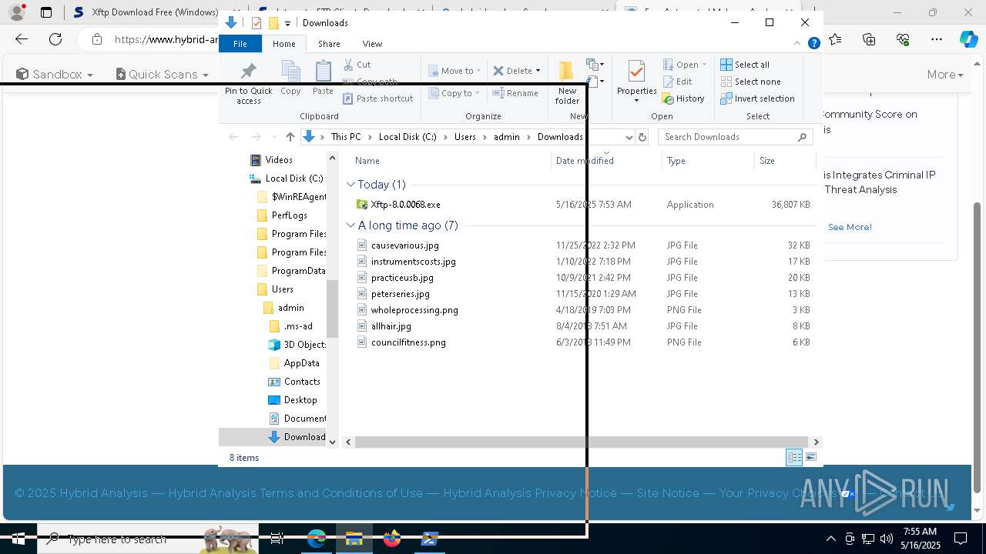The image size is (986, 554).
Task: Switch to the Home ribbon tab
Action: tap(284, 44)
